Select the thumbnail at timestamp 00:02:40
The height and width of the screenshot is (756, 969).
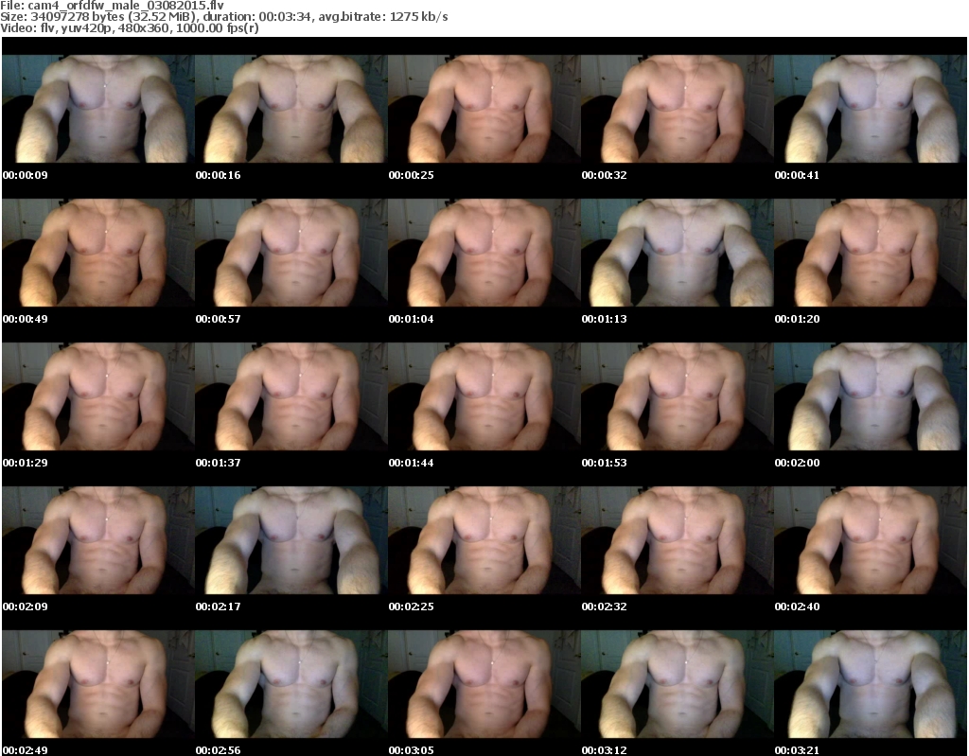(x=871, y=540)
